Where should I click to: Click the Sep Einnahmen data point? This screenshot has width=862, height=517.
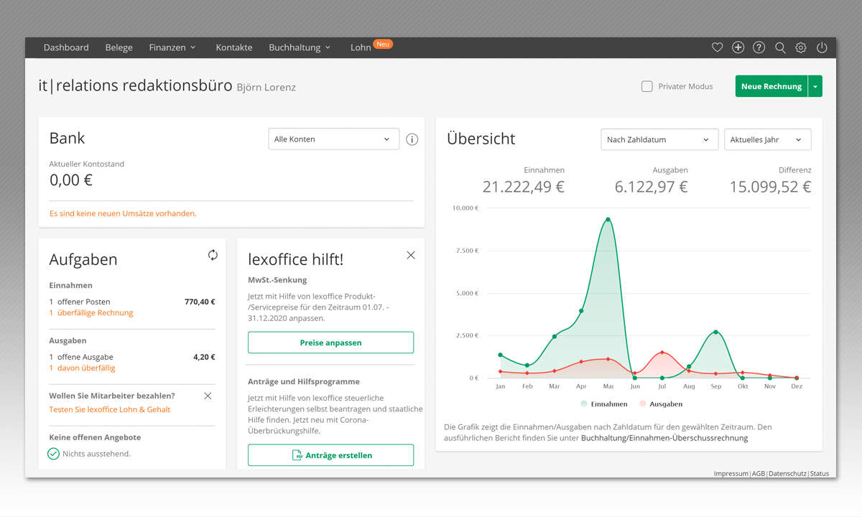[716, 332]
